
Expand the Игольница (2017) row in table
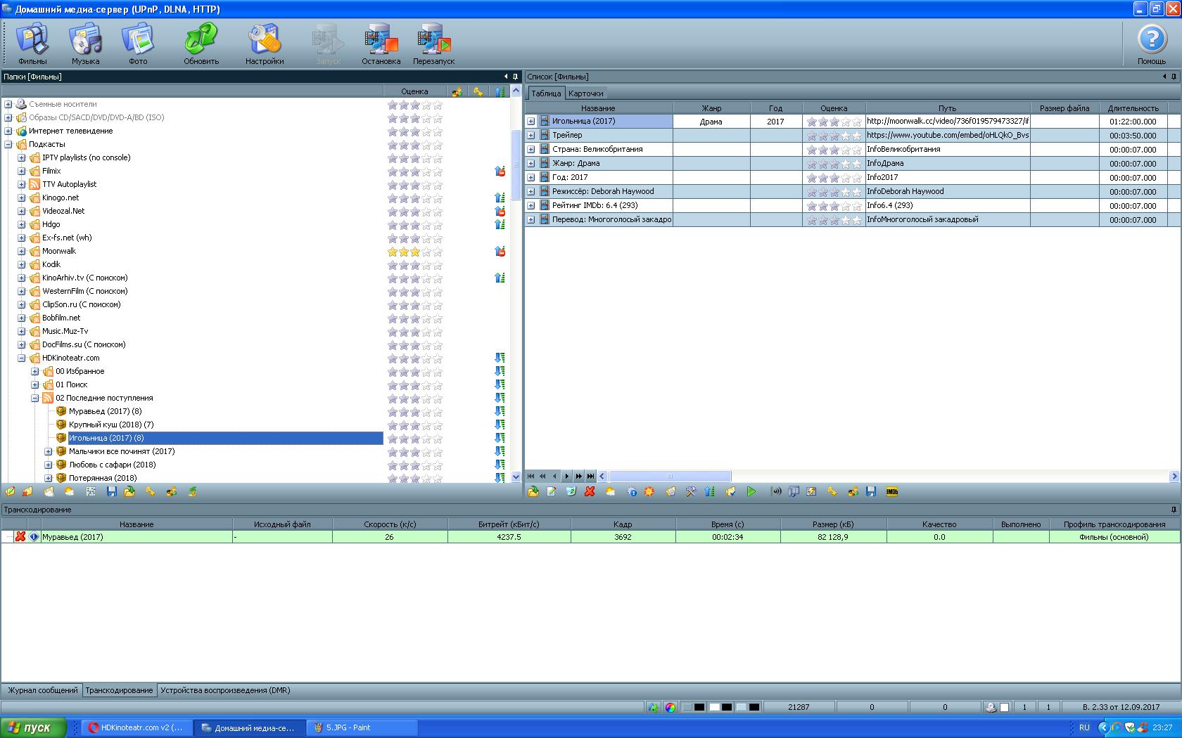point(531,122)
